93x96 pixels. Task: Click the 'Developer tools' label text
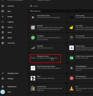click(x=13, y=73)
